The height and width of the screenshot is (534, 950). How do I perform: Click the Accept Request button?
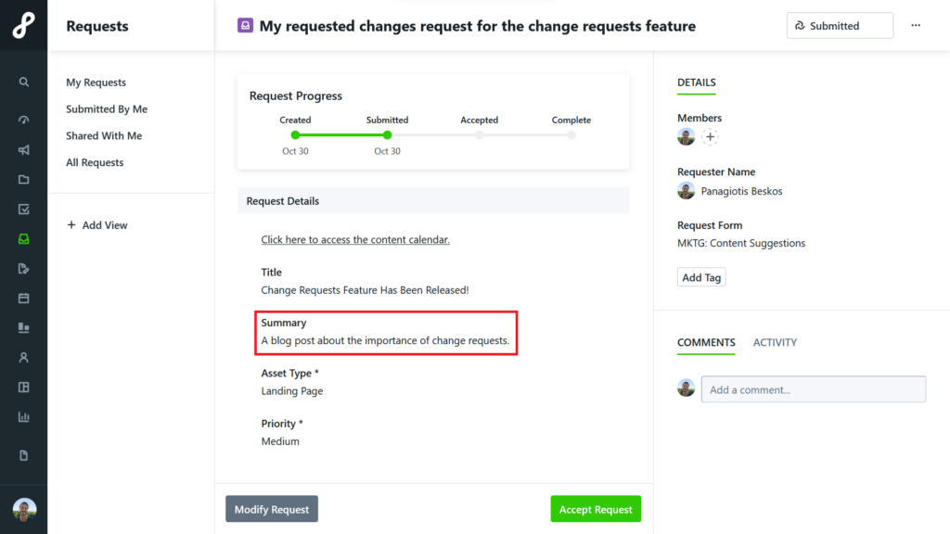point(596,509)
